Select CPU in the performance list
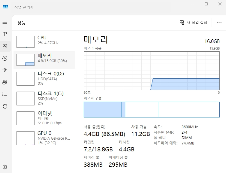Screen dimensions: 226x173 (x=44, y=41)
